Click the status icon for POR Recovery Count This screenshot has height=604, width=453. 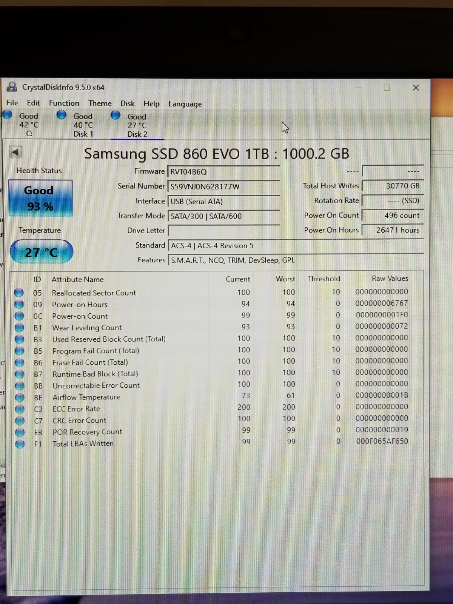point(20,433)
